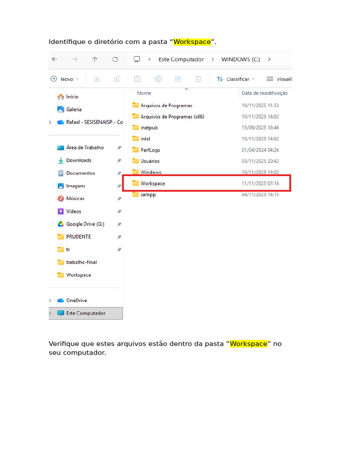Open Vídeos in quick access
341x455 pixels.
(x=69, y=212)
